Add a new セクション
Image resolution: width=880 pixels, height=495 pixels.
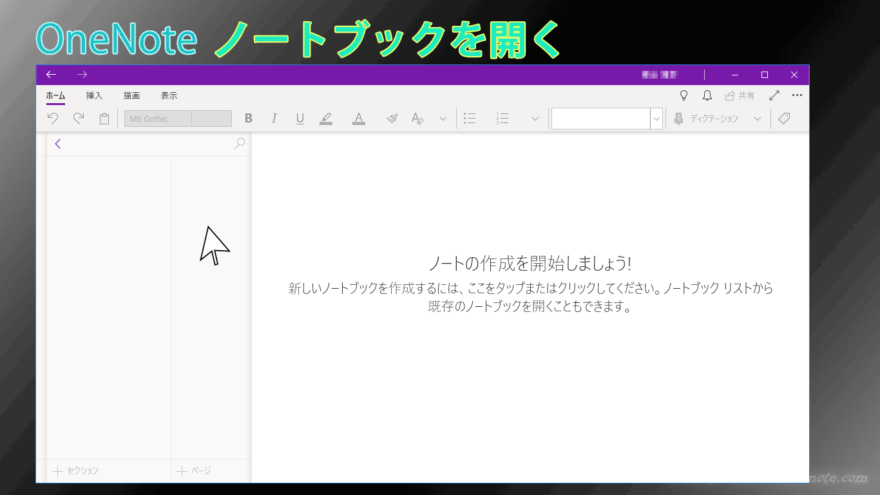(x=75, y=471)
